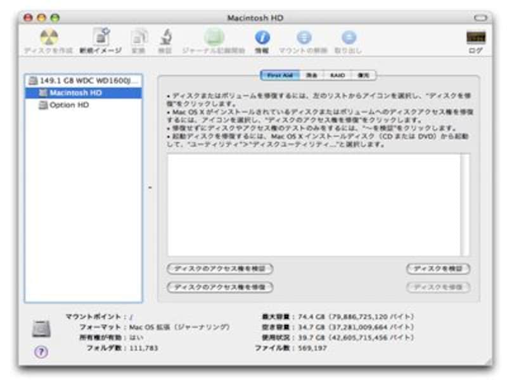The image size is (507, 380).
Task: Click the available value 34.7 GB
Action: (311, 327)
